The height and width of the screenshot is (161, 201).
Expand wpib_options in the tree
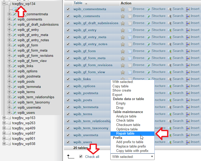point(9,71)
